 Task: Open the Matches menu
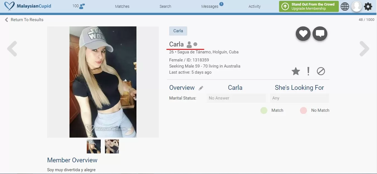click(x=122, y=6)
